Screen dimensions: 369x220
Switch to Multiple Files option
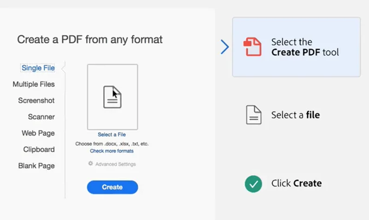pyautogui.click(x=34, y=84)
